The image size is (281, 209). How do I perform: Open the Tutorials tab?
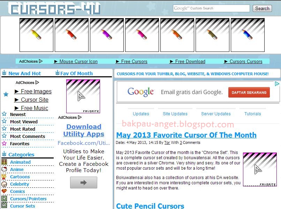(x=253, y=114)
